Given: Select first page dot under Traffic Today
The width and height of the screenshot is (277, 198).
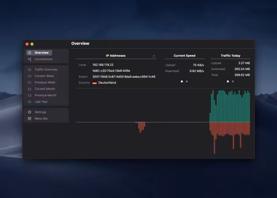Looking at the screenshot, I should point(228,82).
